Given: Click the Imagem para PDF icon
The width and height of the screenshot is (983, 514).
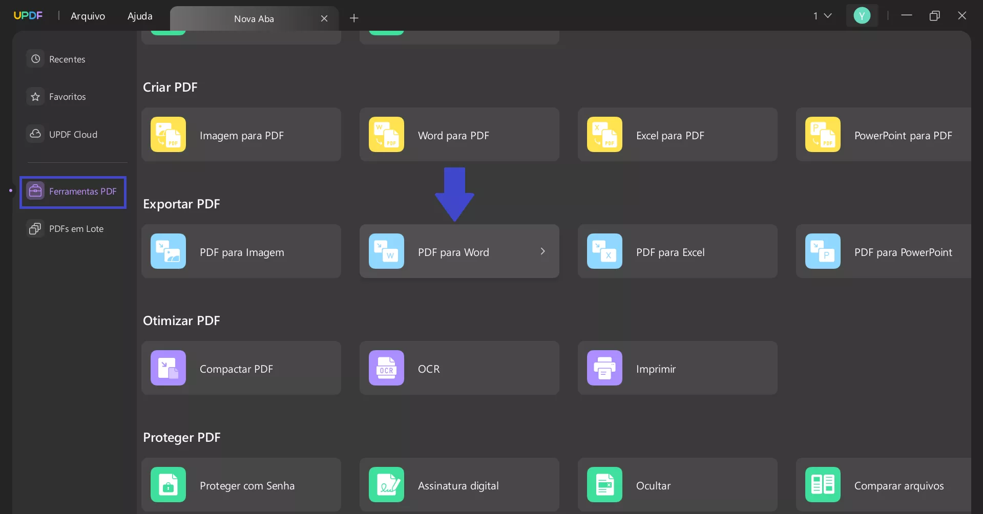Looking at the screenshot, I should pyautogui.click(x=168, y=135).
